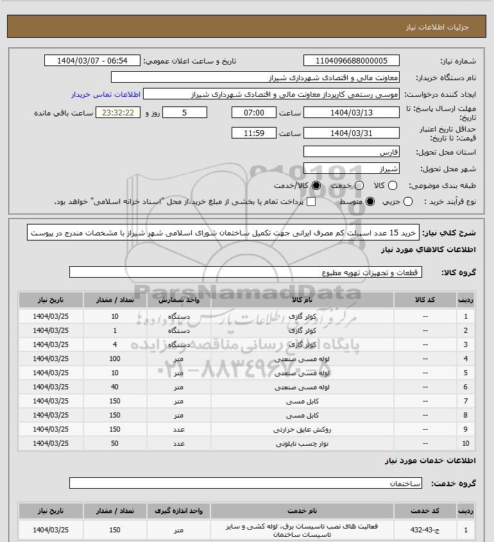
Task: Click quantity 40 in row 6
Action: point(115,387)
